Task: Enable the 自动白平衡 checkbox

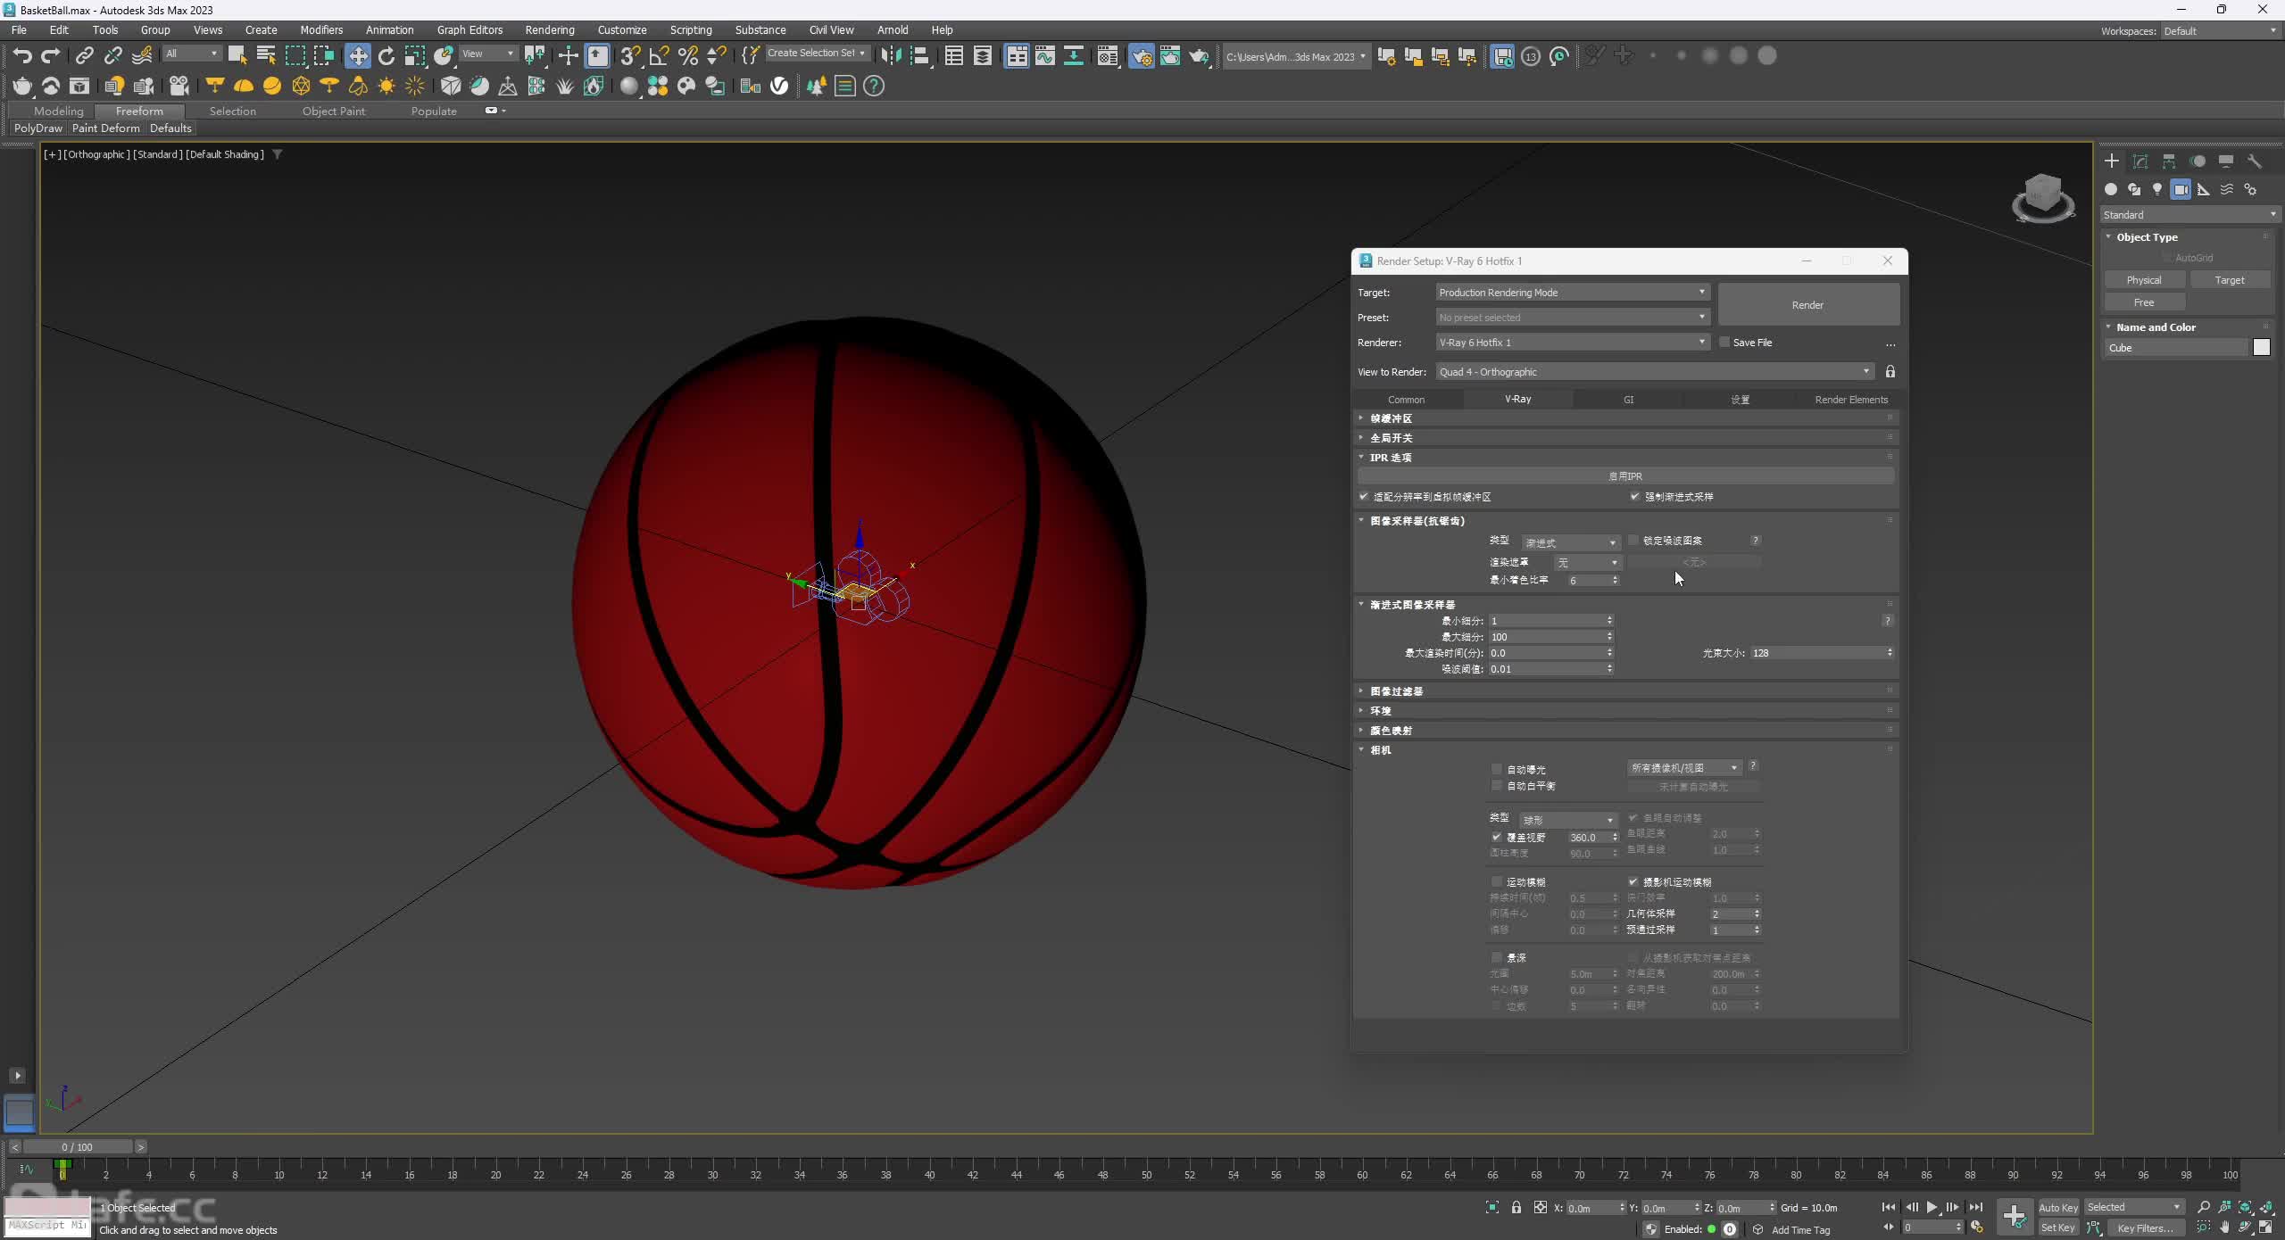Action: pyautogui.click(x=1497, y=785)
